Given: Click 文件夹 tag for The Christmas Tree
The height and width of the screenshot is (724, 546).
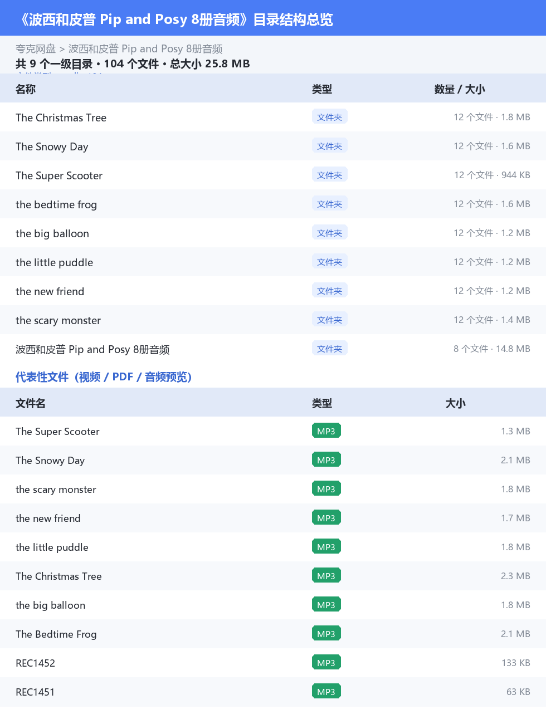Looking at the screenshot, I should pos(330,116).
